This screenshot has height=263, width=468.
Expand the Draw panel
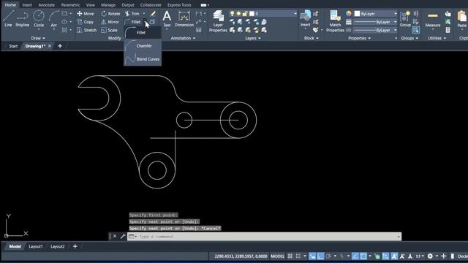[x=38, y=38]
